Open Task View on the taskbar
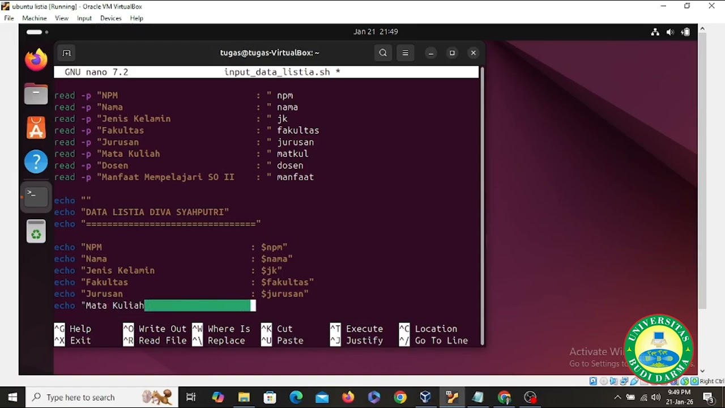Image resolution: width=725 pixels, height=408 pixels. pyautogui.click(x=191, y=397)
